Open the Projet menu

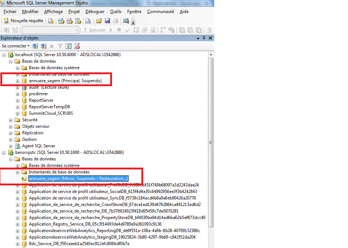coord(74,12)
